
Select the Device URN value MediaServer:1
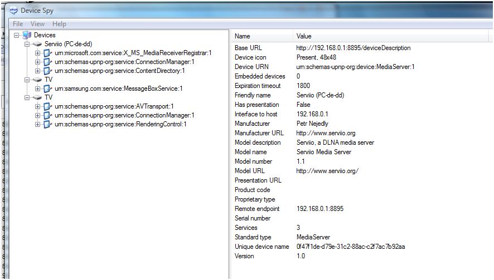[x=355, y=67]
